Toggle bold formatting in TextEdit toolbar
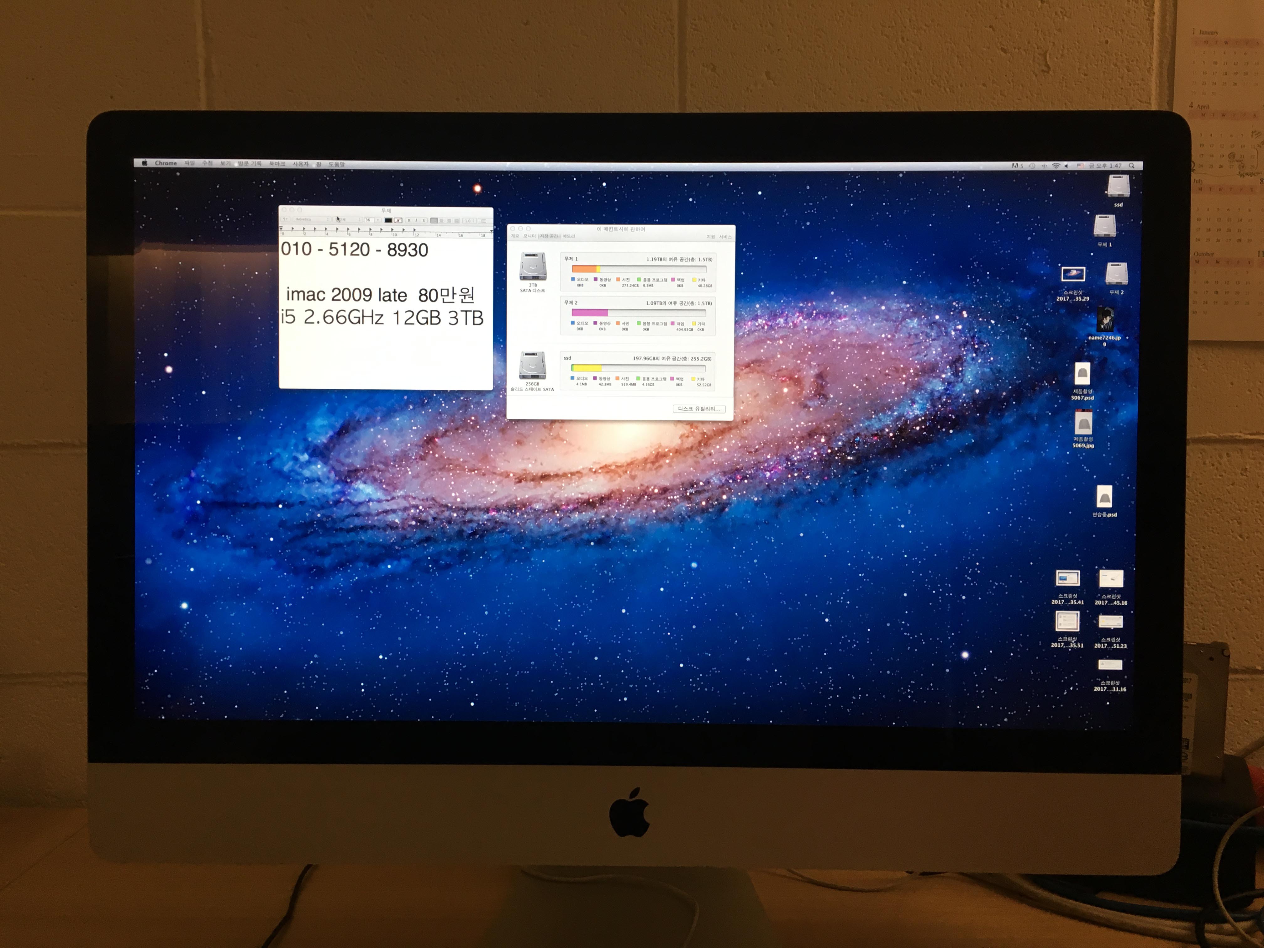1264x948 pixels. [409, 221]
